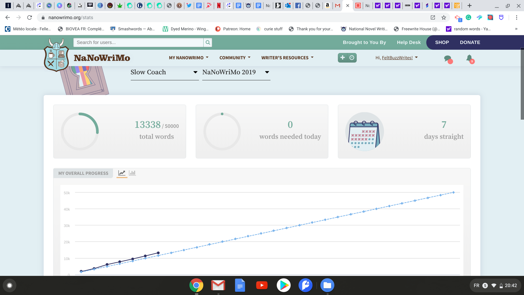Bookmark this page with the star icon

[444, 17]
